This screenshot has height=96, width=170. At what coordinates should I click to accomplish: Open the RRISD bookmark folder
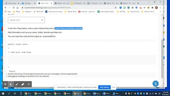(x=16, y=11)
